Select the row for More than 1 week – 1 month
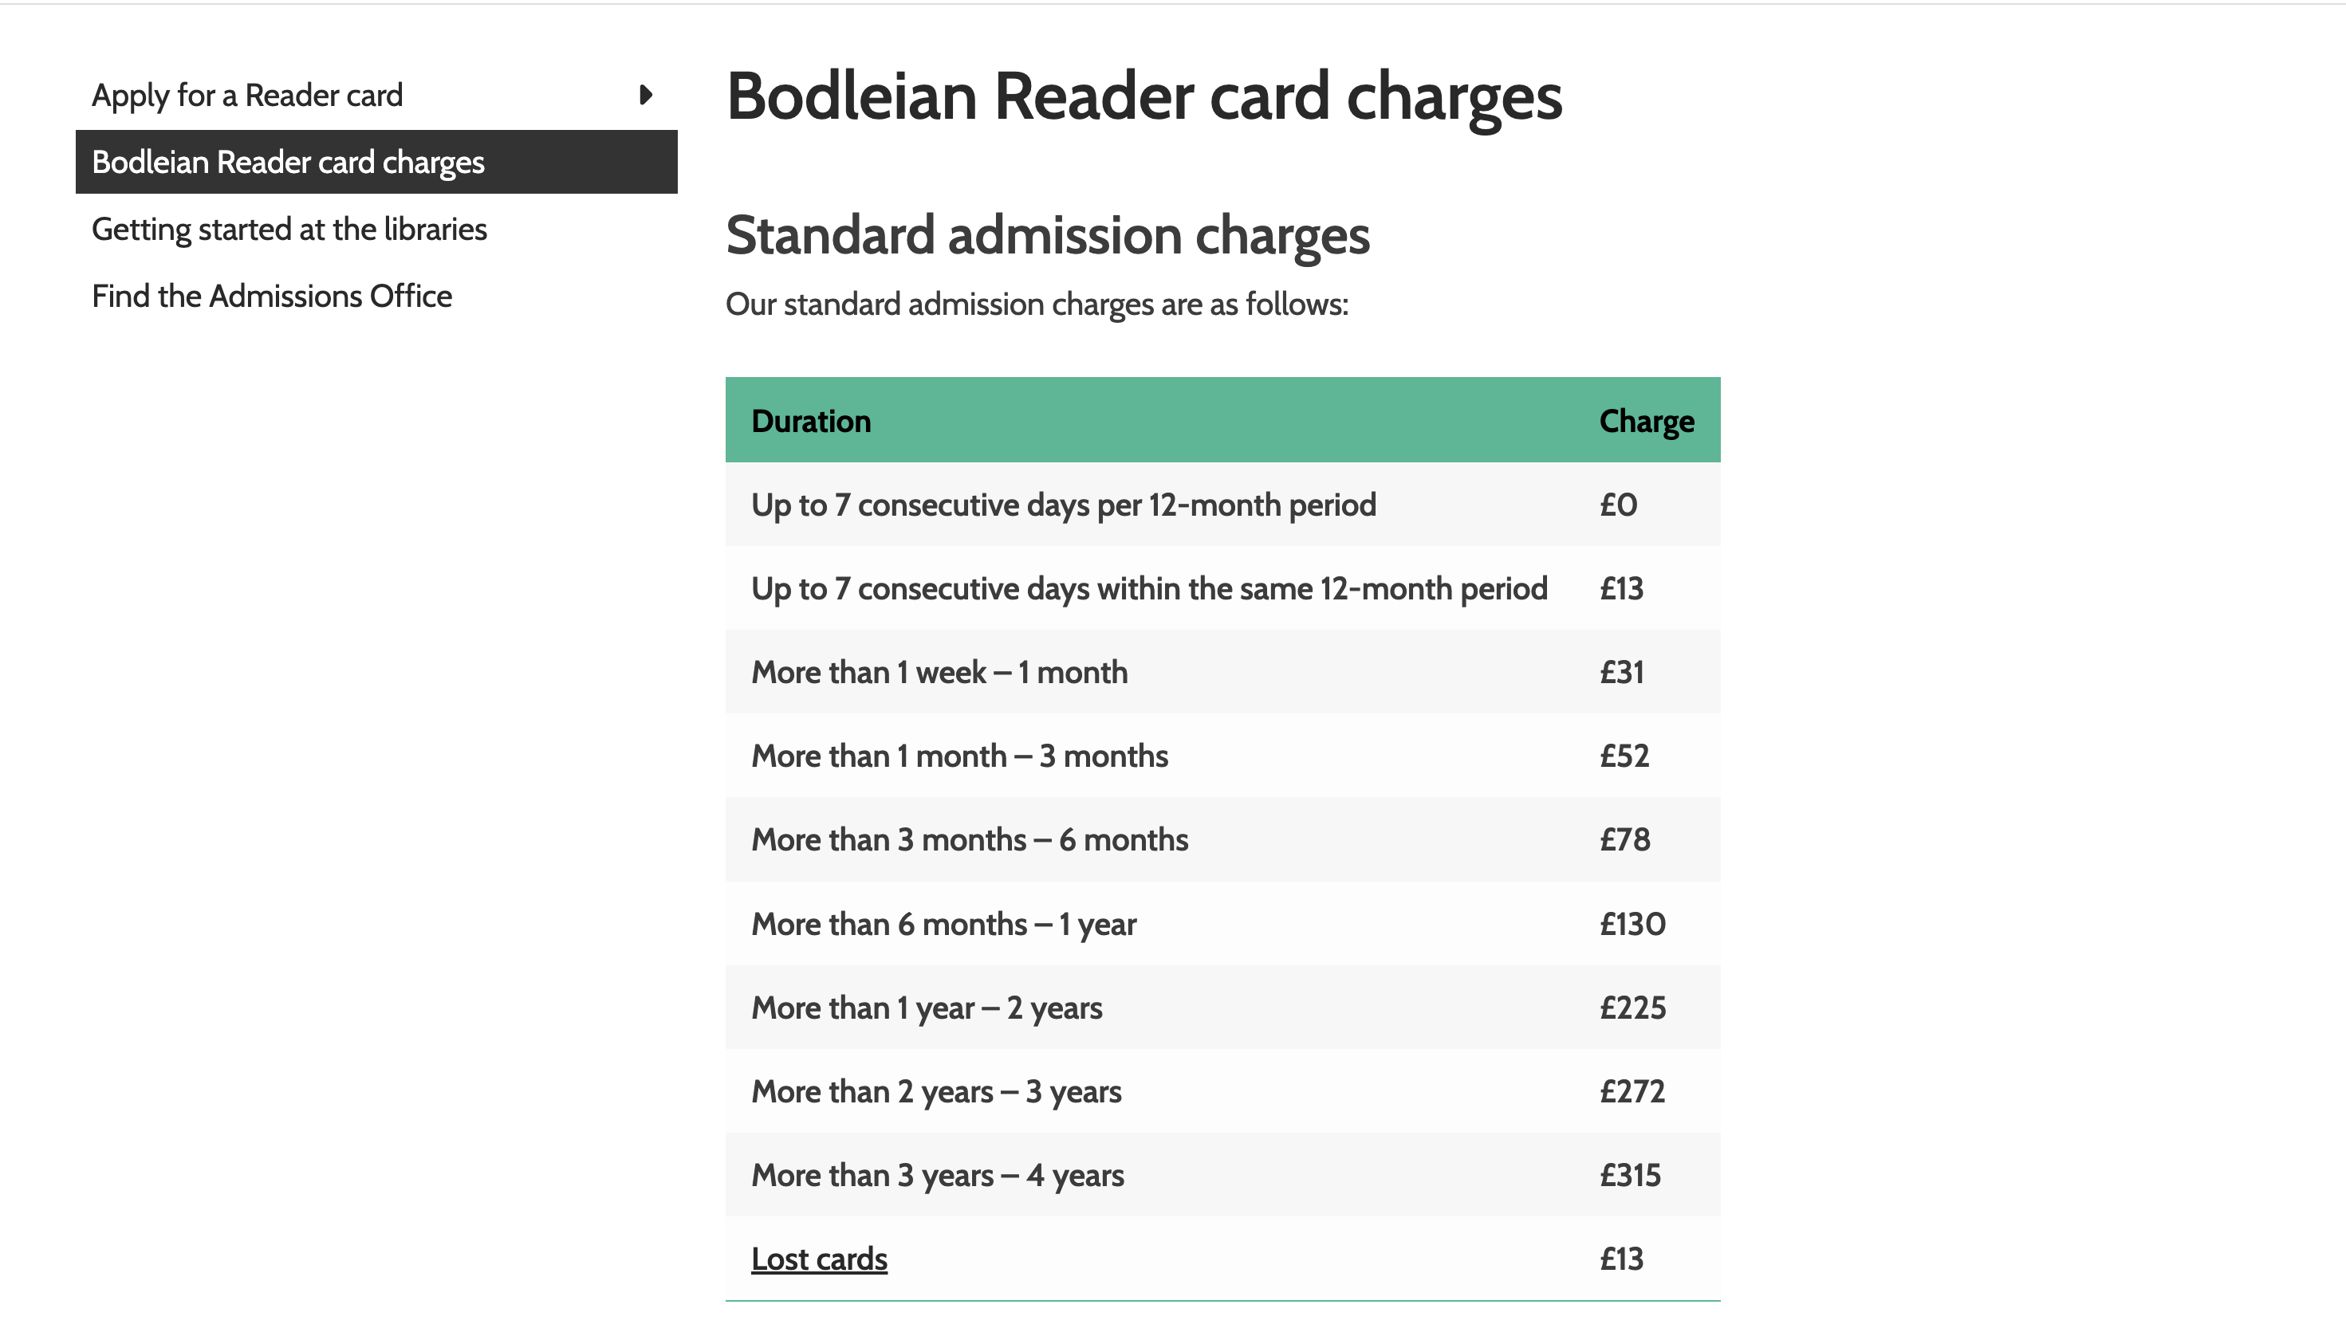2346x1328 pixels. tap(1222, 672)
